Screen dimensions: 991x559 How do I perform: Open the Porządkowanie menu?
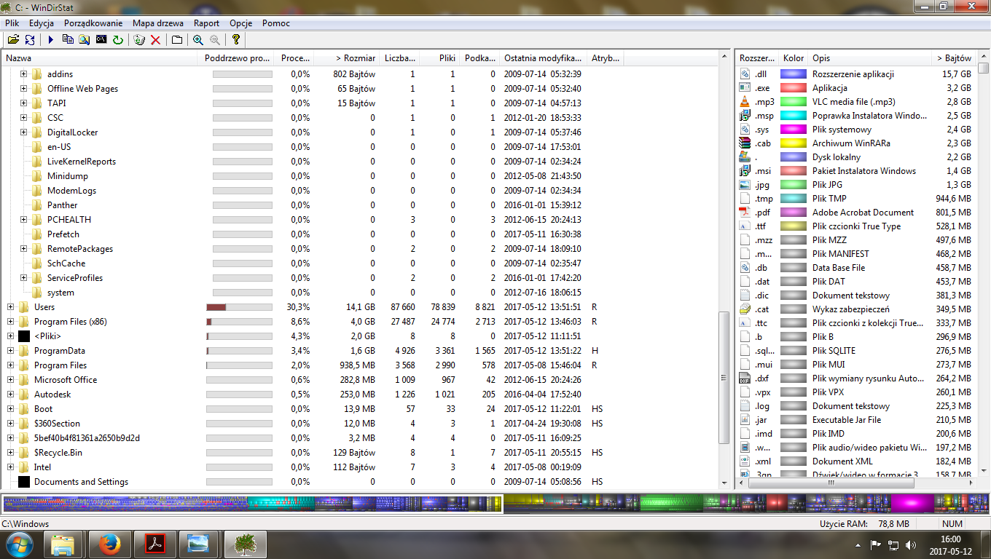(93, 23)
